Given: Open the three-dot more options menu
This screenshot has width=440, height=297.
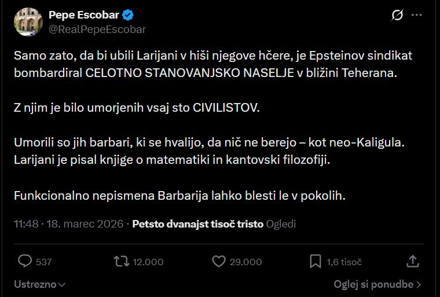Looking at the screenshot, I should 417,16.
